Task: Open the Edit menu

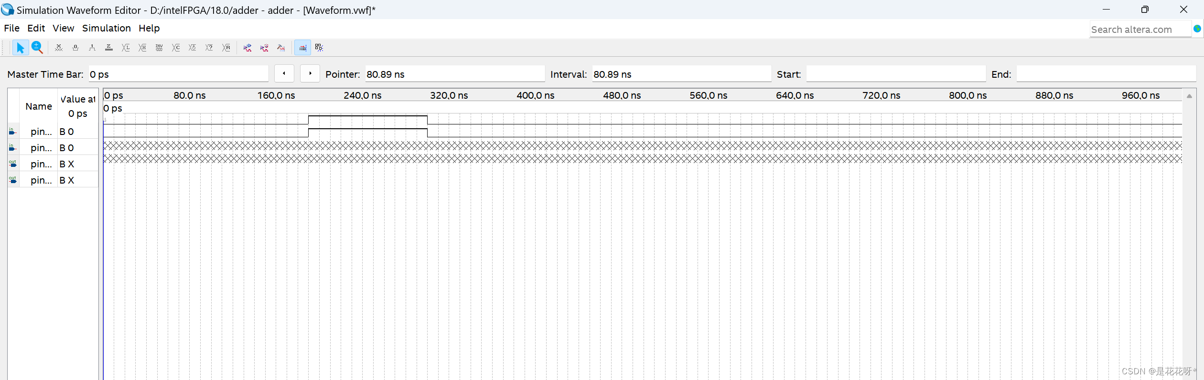Action: click(36, 28)
